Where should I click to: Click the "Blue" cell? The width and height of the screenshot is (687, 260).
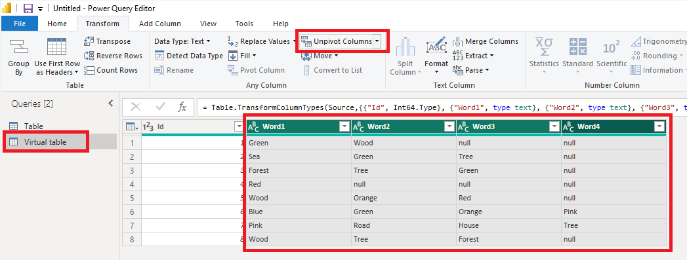tap(299, 212)
